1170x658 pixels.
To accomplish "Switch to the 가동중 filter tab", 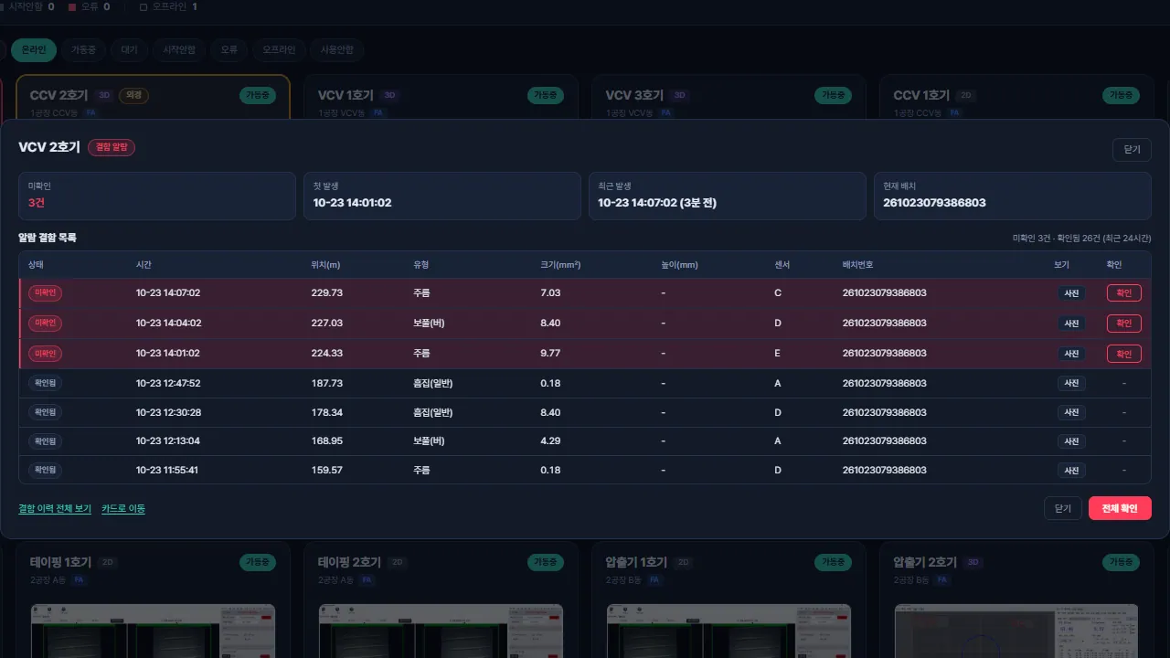I will 83,50.
